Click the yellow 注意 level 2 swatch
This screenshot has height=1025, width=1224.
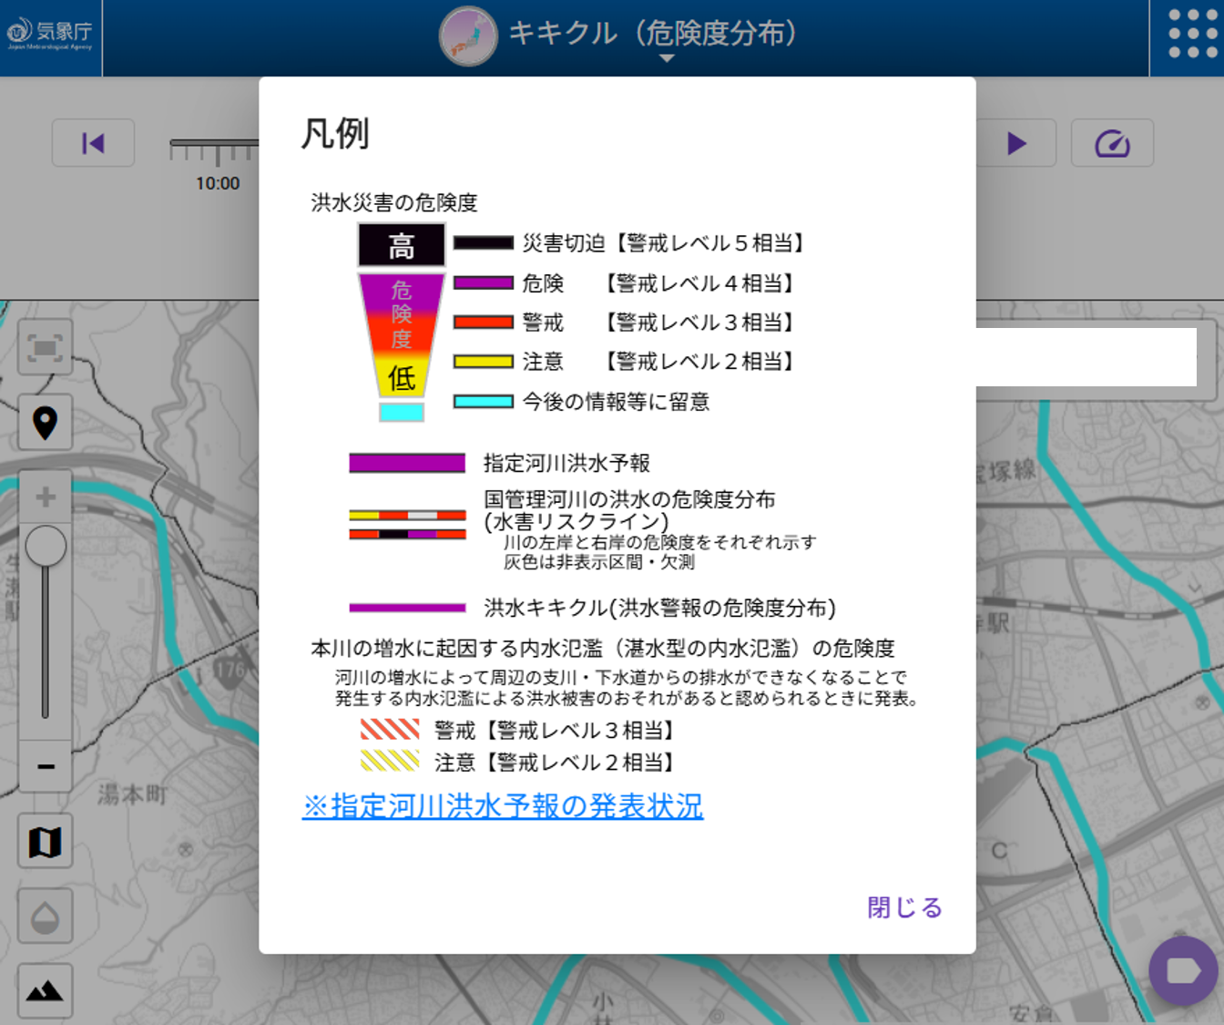(x=484, y=362)
